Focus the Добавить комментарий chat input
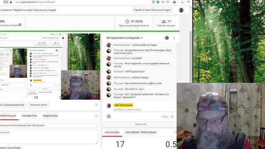265x149 pixels. [144, 110]
